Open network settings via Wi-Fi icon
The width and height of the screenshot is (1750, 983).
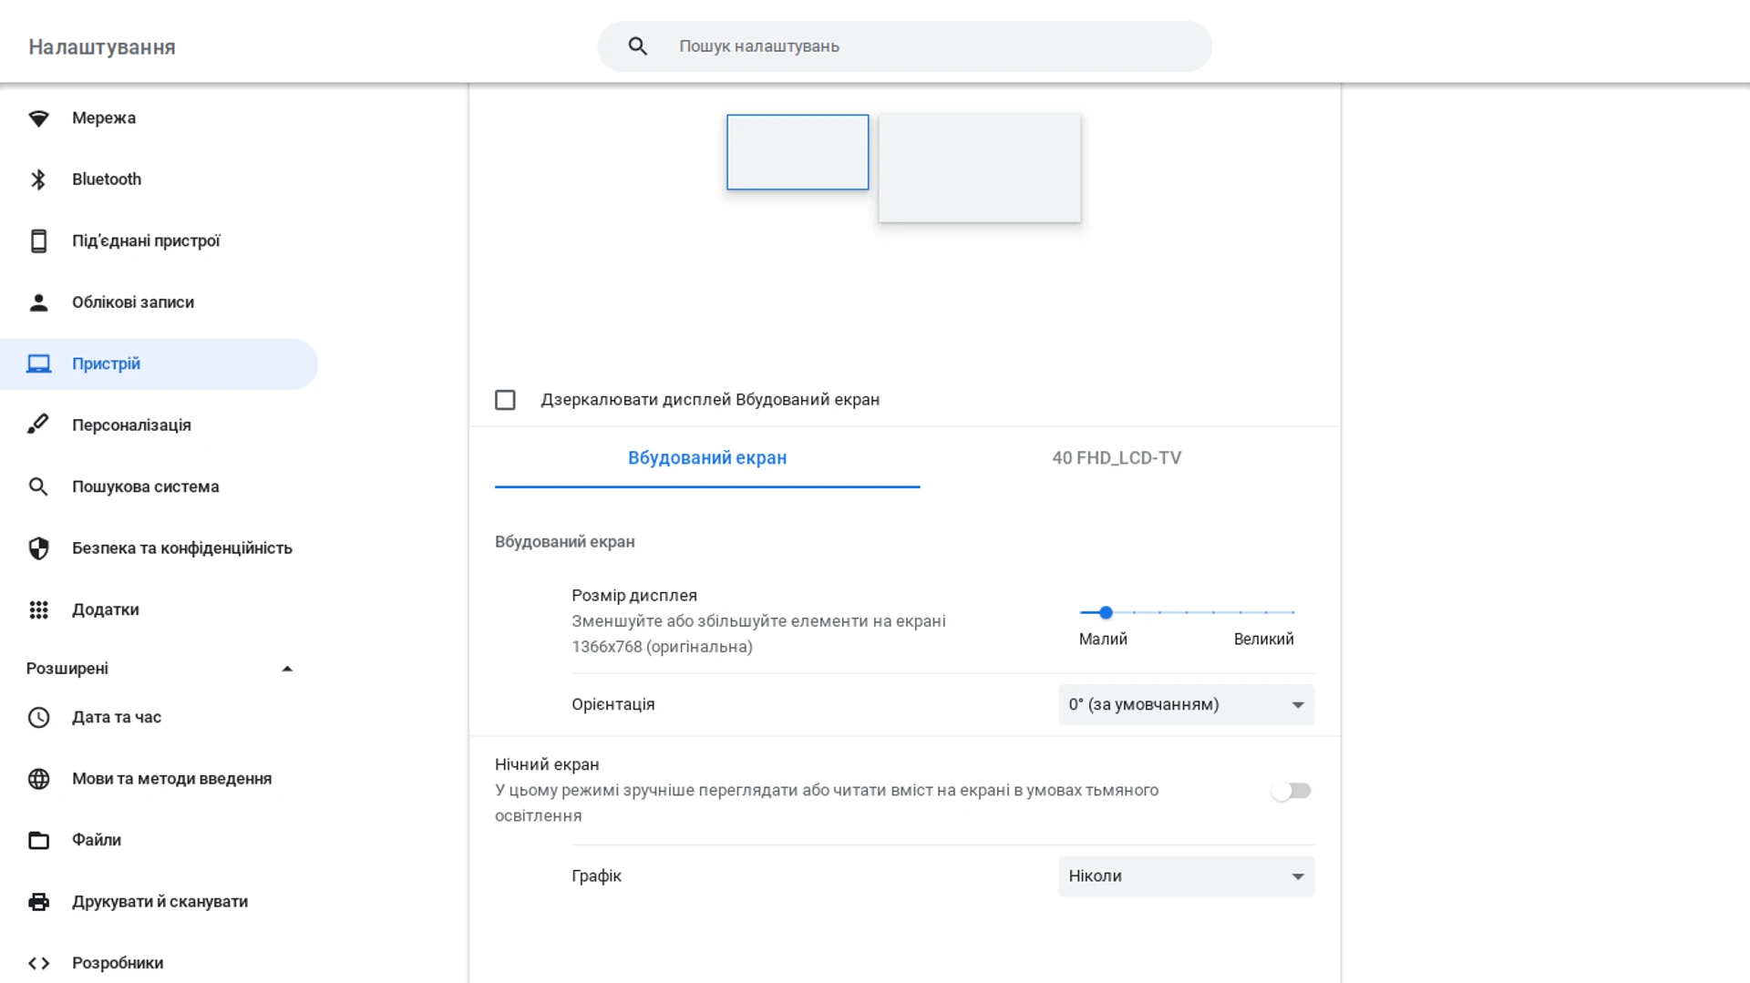point(38,118)
